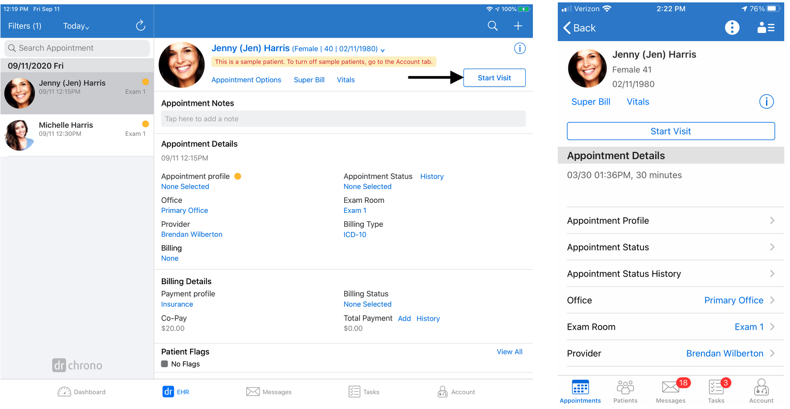This screenshot has width=790, height=409.
Task: Open Exam Room Exam 1 row on iPhone
Action: coord(671,327)
